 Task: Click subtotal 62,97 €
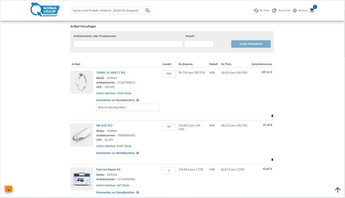pyautogui.click(x=268, y=169)
